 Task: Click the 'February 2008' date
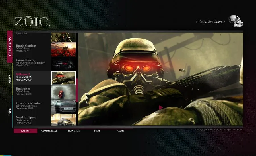coord(24,123)
